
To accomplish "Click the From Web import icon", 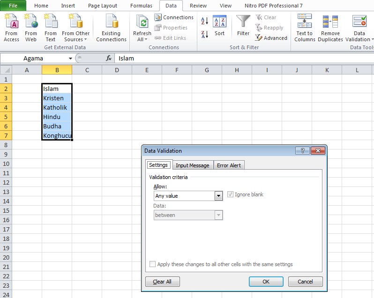I will pyautogui.click(x=31, y=22).
